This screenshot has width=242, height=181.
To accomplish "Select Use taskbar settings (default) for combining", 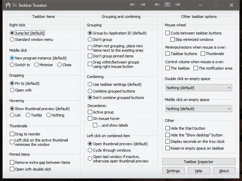I will (x=115, y=84).
